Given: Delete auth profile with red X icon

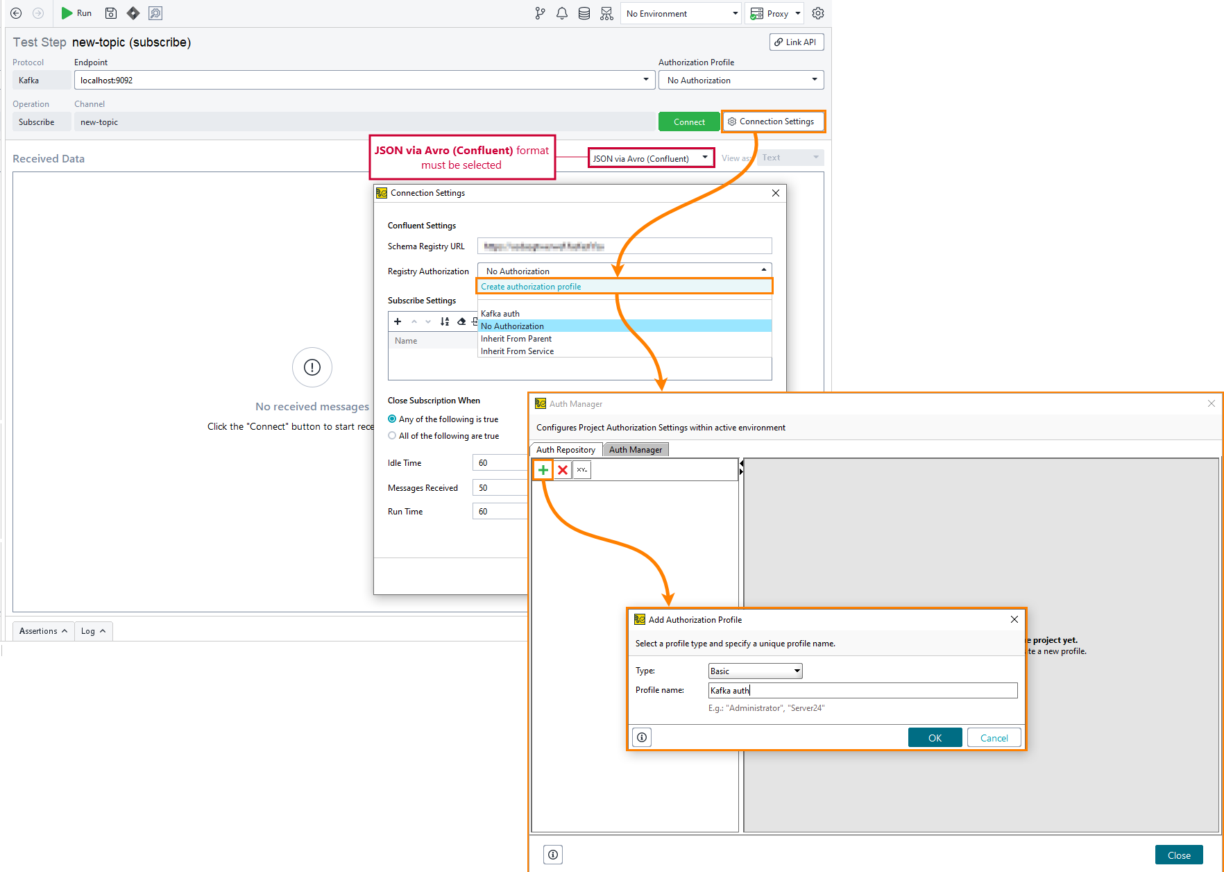Looking at the screenshot, I should click(x=562, y=469).
